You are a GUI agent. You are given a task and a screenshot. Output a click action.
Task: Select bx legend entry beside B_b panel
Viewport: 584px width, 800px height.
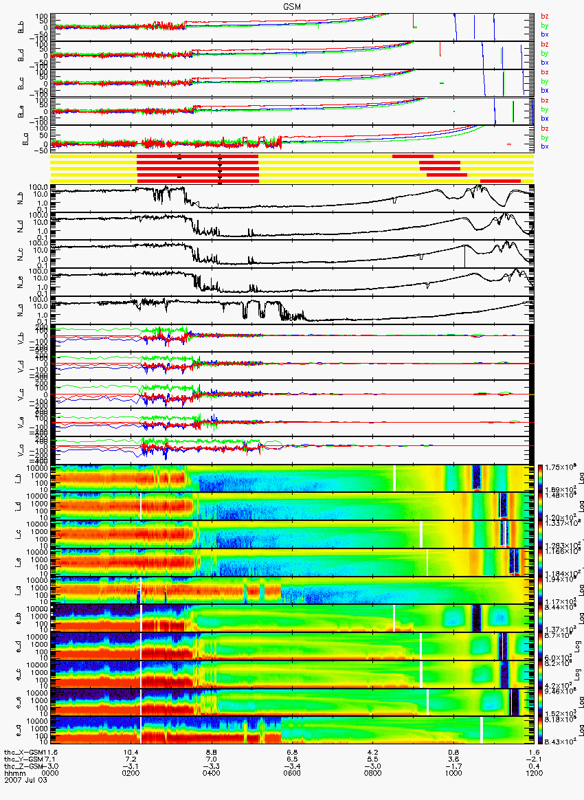(544, 34)
